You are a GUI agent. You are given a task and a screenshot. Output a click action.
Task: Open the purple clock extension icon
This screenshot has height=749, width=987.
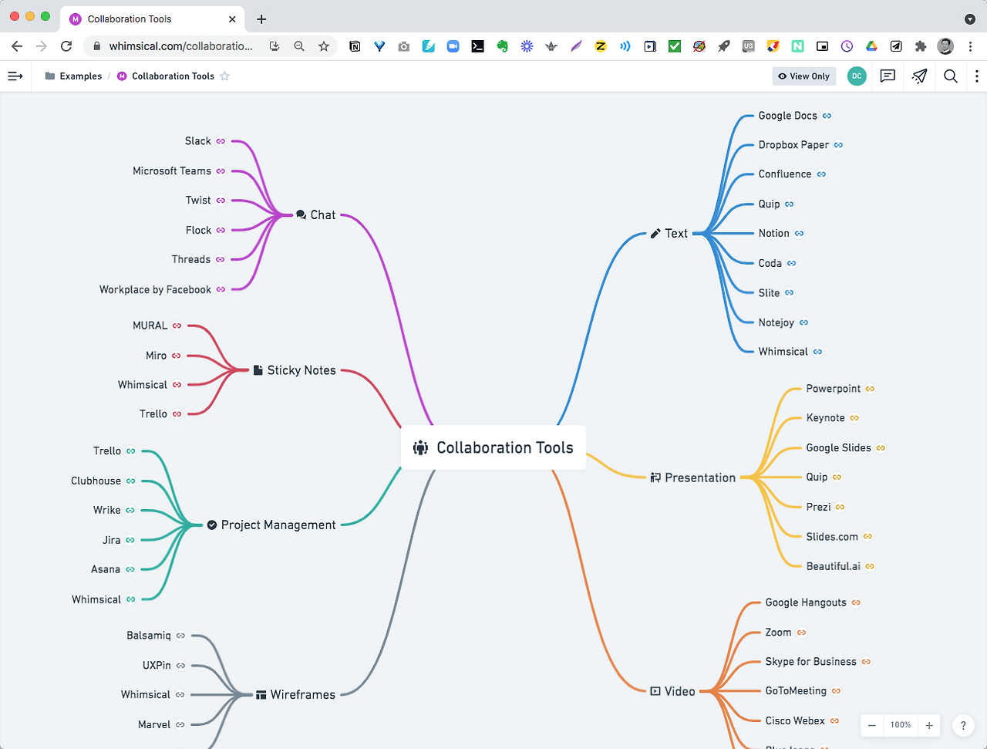(x=847, y=46)
